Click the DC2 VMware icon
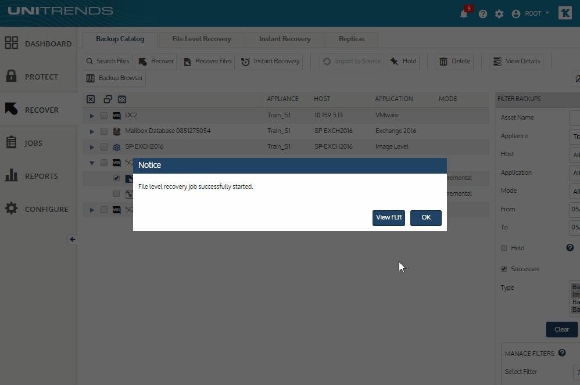 pyautogui.click(x=116, y=116)
